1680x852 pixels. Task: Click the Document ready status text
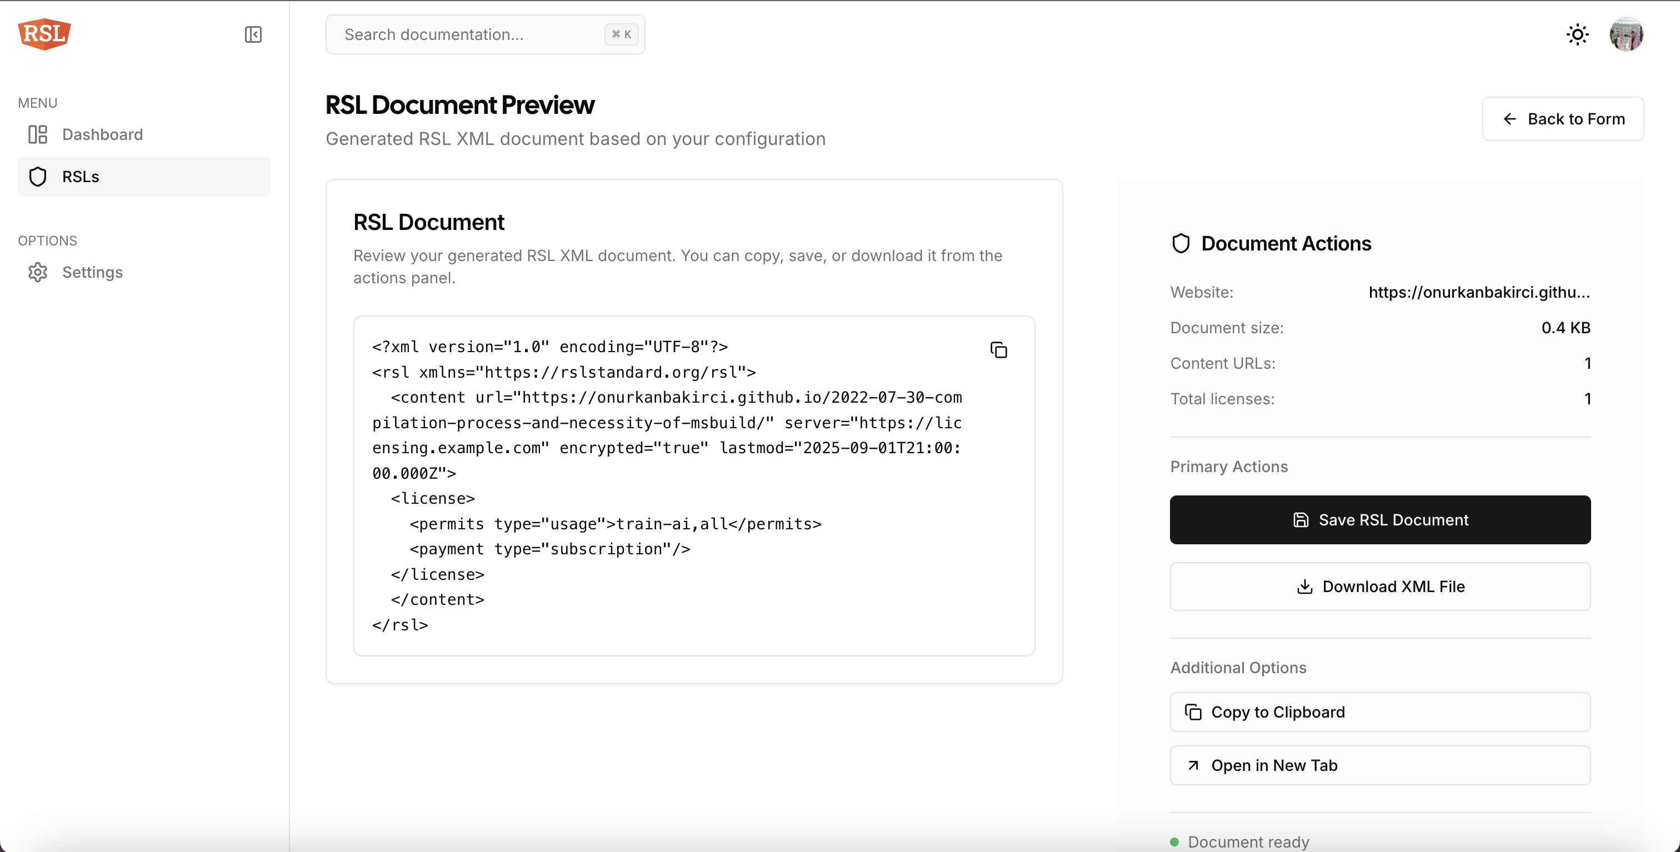1248,841
